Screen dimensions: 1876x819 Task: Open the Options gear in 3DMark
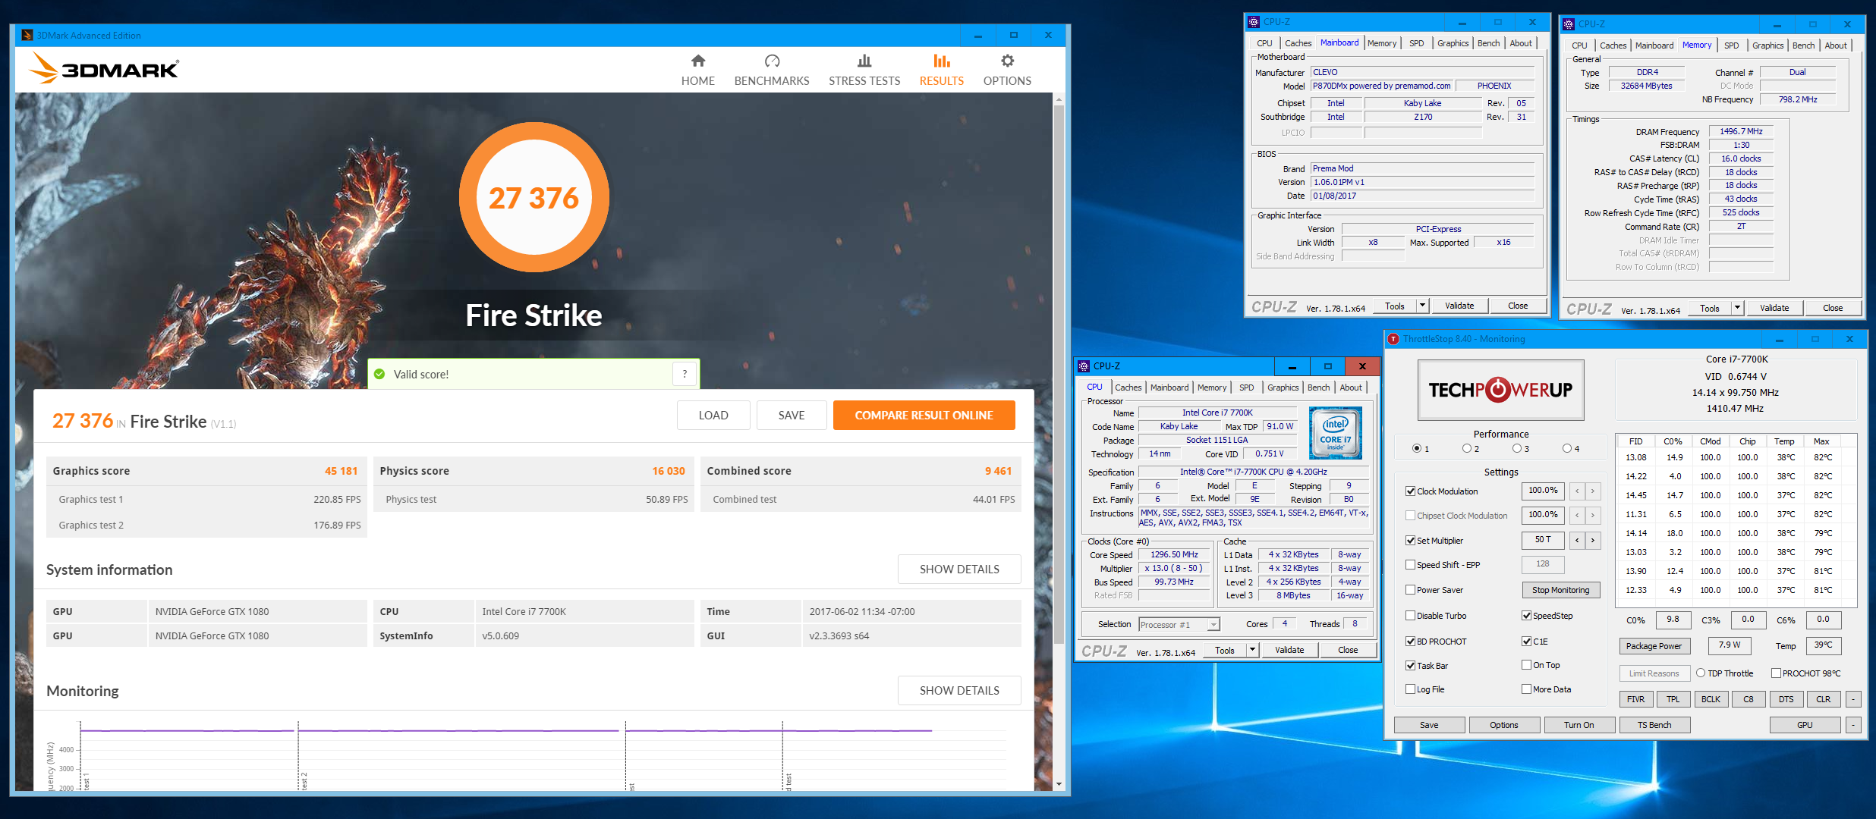(1007, 61)
